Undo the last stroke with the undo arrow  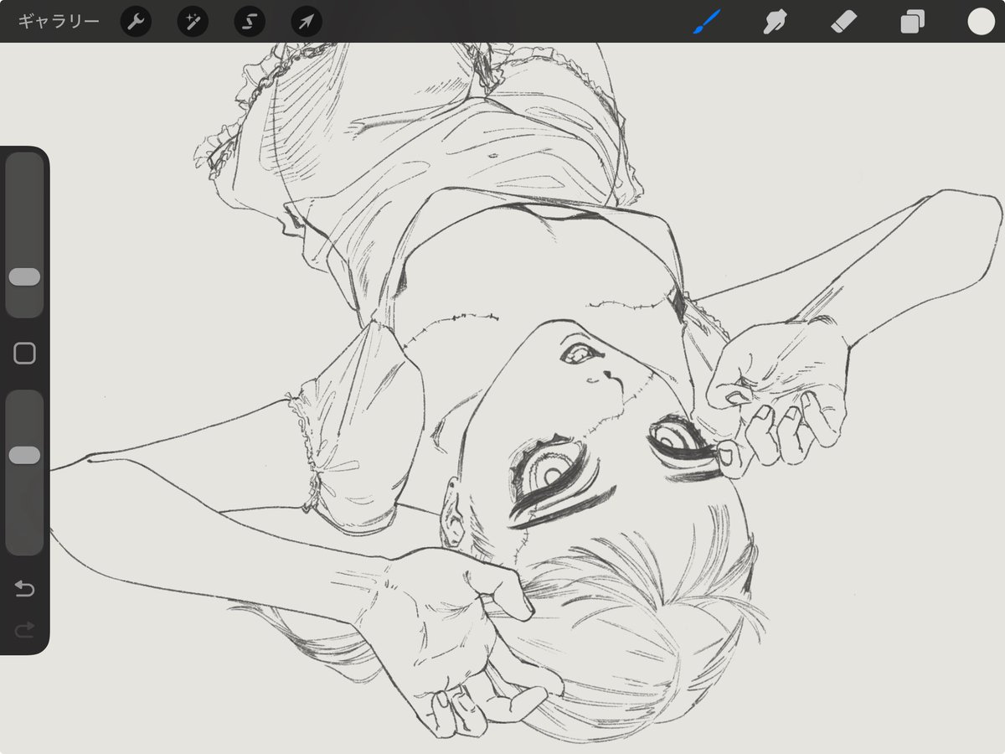[24, 590]
